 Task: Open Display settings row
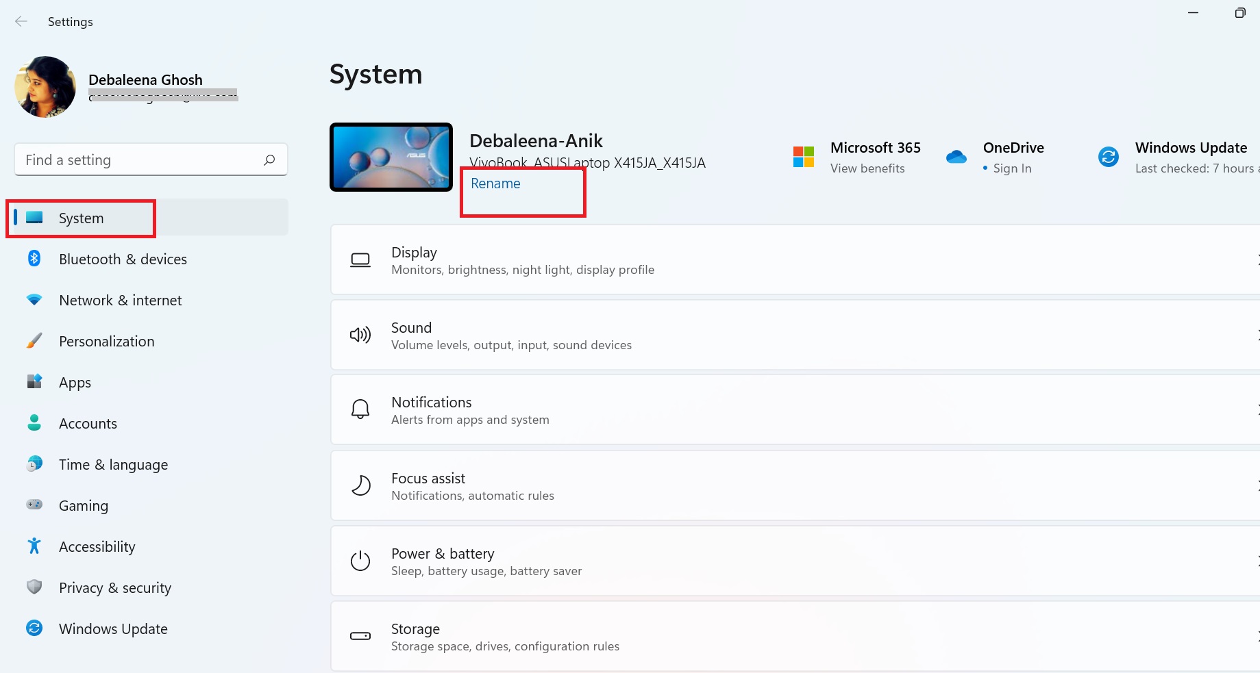(795, 259)
